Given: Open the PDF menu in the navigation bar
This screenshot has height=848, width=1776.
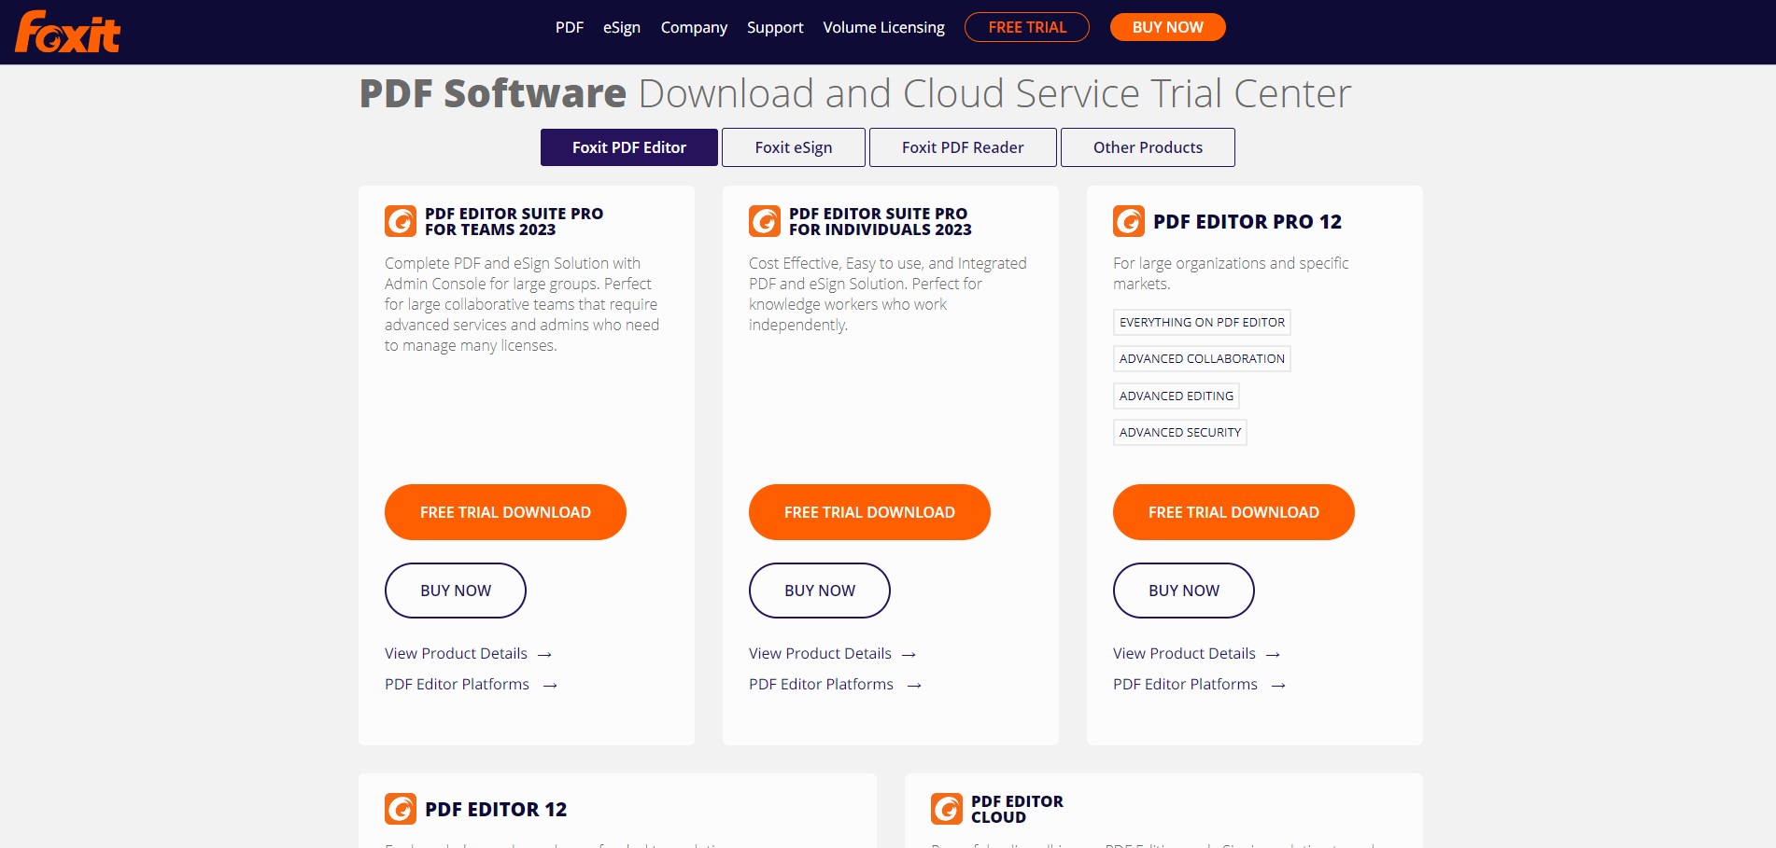Looking at the screenshot, I should [x=570, y=27].
